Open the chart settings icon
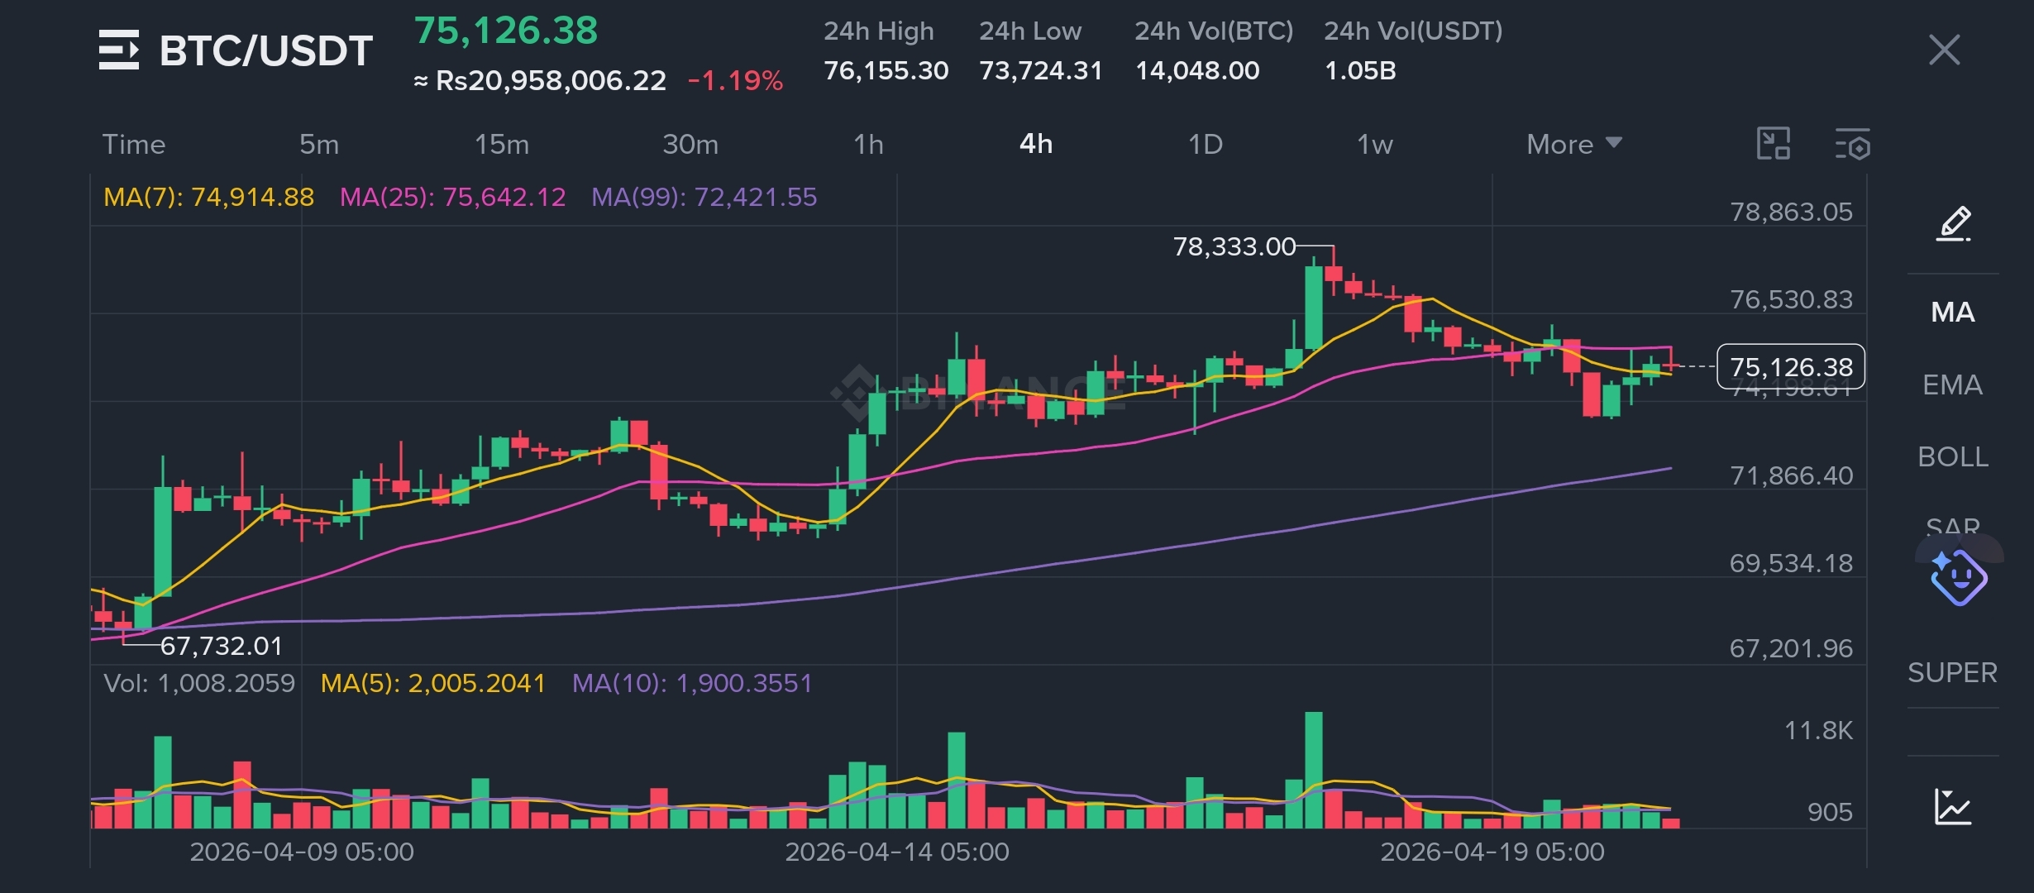Screen dimensions: 2034x893 pos(1852,145)
